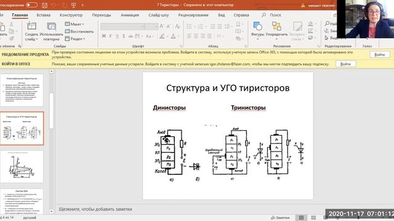Click the font color A button
This screenshot has height=221, width=394.
click(x=174, y=36)
